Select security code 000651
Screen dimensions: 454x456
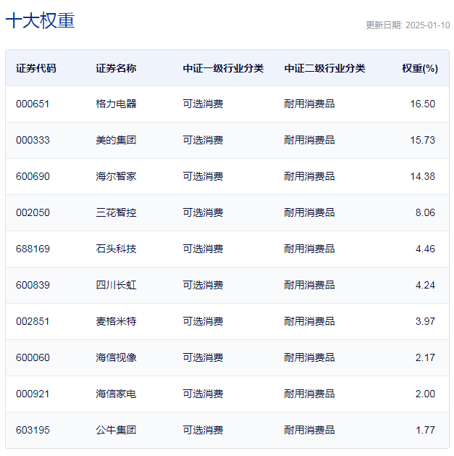(x=33, y=104)
